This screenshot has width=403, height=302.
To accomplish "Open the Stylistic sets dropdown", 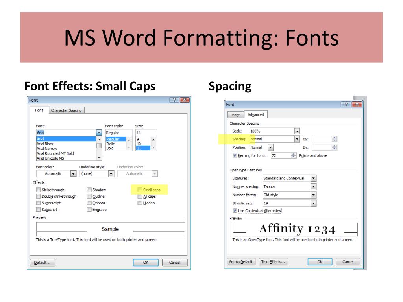I will coord(313,203).
